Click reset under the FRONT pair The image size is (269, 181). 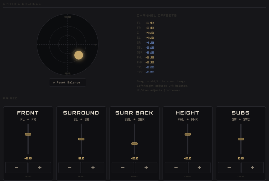[28, 177]
